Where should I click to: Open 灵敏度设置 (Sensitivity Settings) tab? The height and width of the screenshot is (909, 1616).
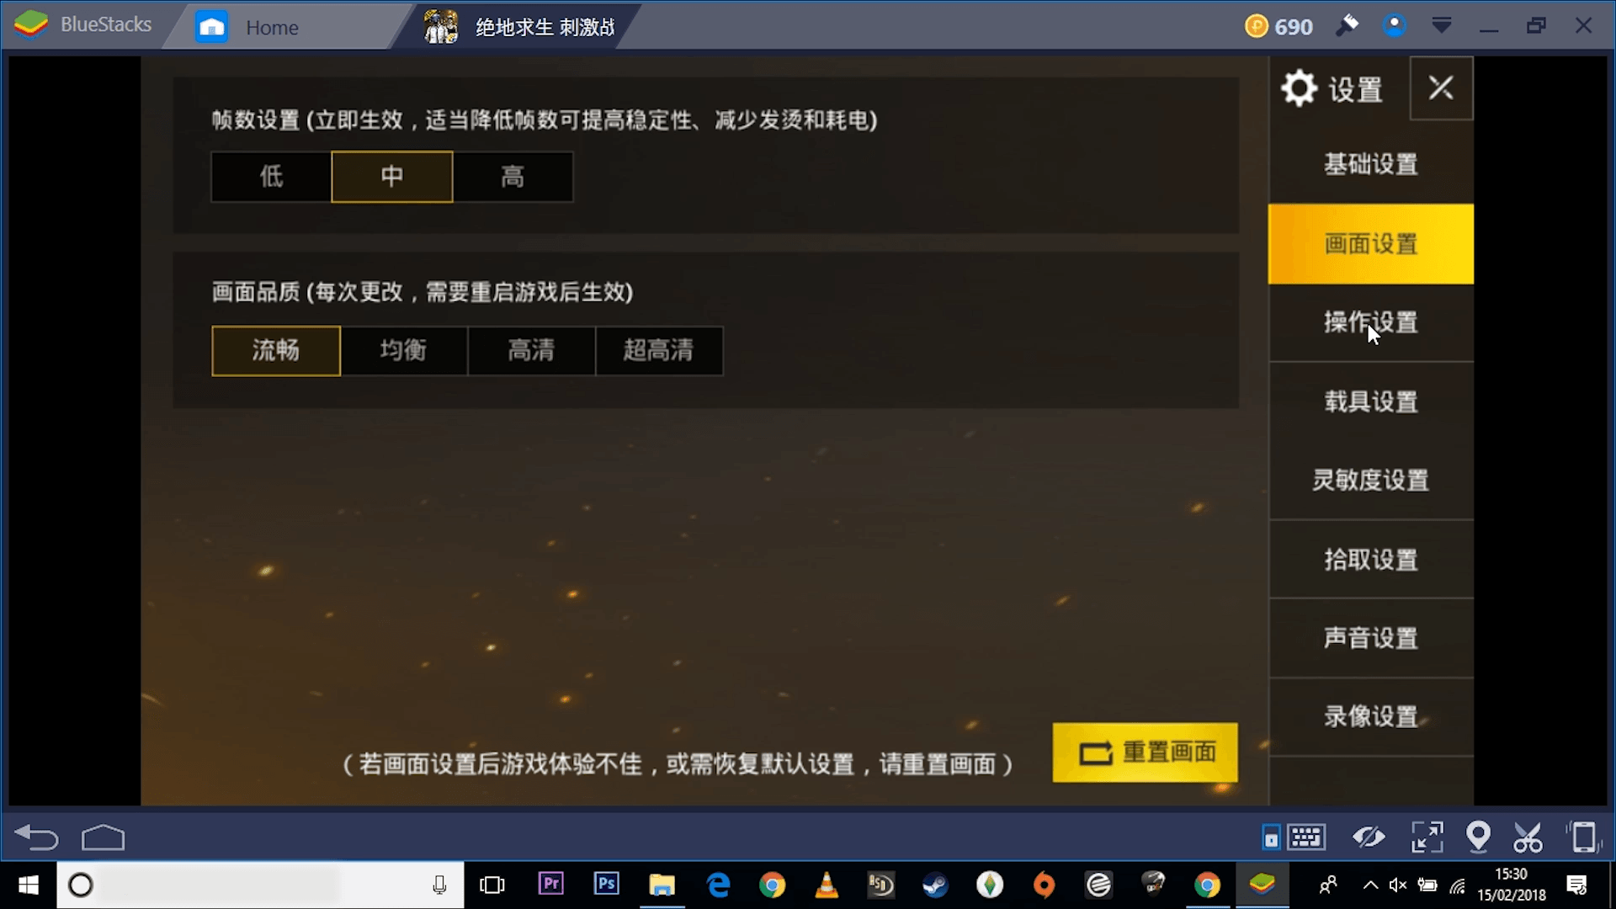point(1369,480)
